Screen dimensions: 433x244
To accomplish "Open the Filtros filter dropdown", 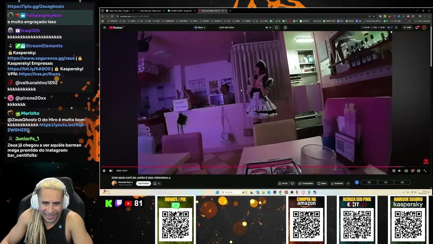I will [200, 27].
